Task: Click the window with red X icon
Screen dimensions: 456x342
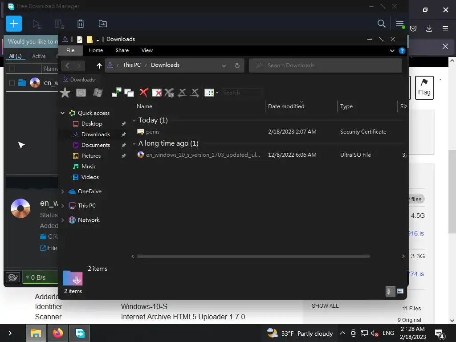Action: pyautogui.click(x=157, y=93)
